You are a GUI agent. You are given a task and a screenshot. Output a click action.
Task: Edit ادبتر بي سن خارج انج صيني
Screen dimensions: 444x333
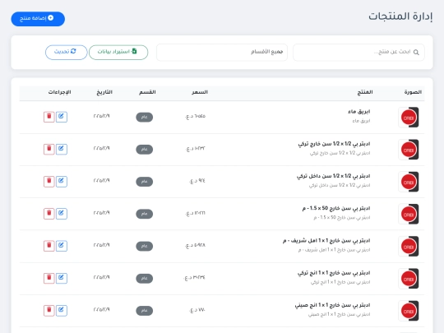click(x=62, y=310)
